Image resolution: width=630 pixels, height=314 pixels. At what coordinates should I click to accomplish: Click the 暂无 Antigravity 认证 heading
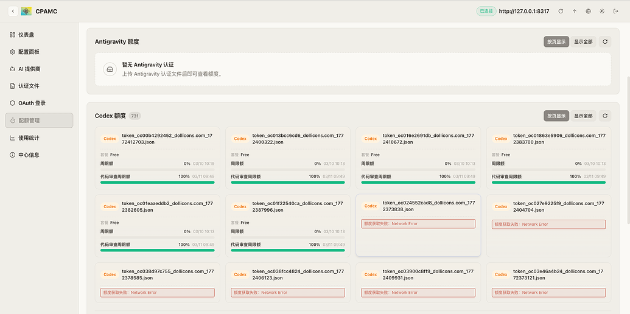(148, 65)
